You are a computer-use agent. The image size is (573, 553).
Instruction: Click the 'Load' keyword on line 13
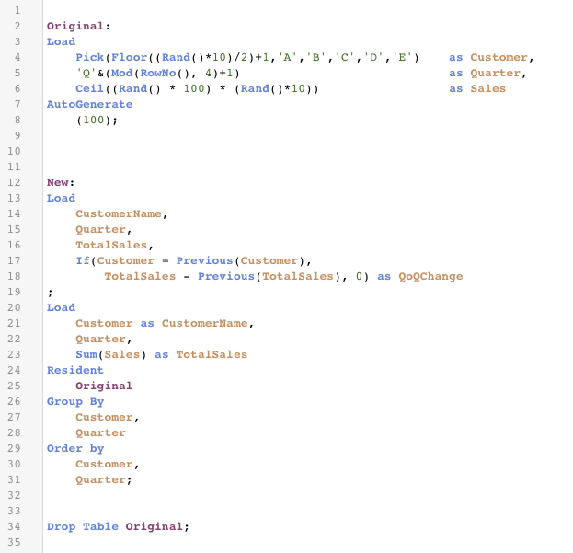pos(61,198)
